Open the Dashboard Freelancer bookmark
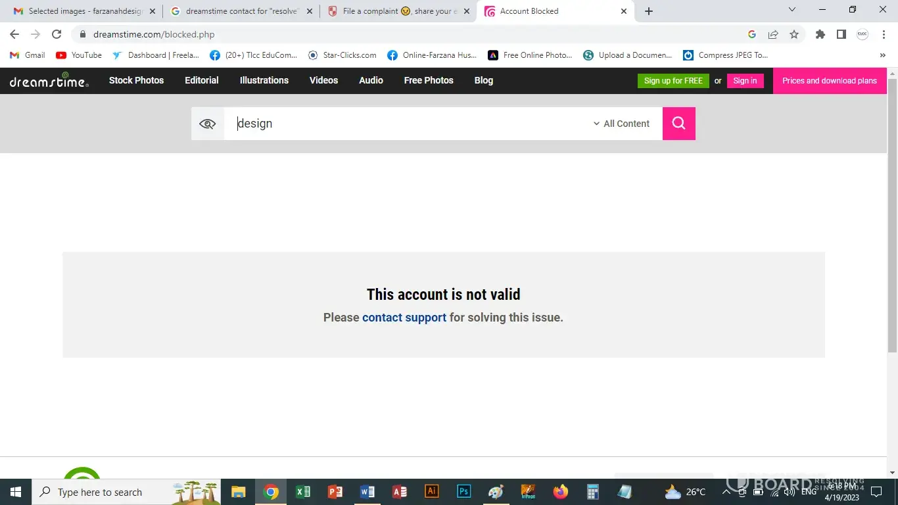The image size is (898, 505). (x=156, y=55)
